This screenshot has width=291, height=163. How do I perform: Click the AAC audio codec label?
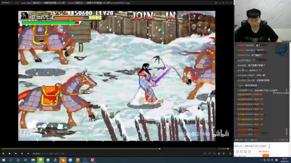click(63, 154)
